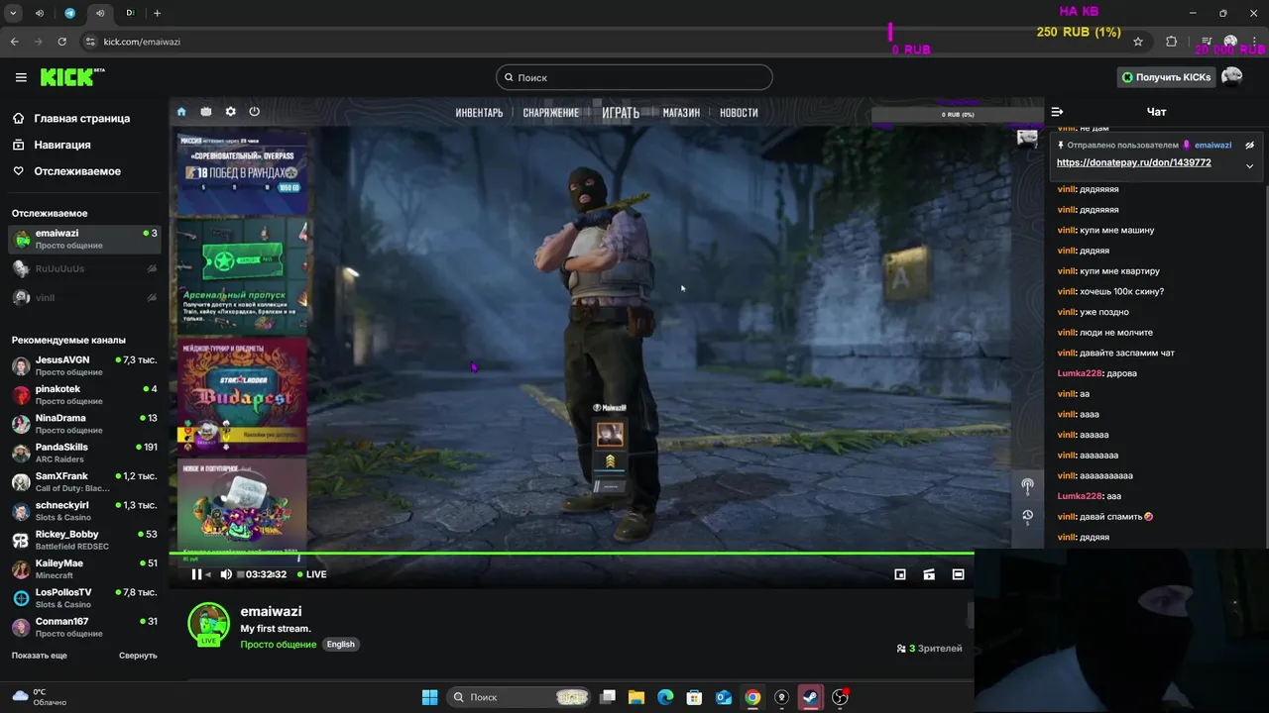Open the StarLadder Budapest banner
Image resolution: width=1269 pixels, height=713 pixels.
coord(242,395)
